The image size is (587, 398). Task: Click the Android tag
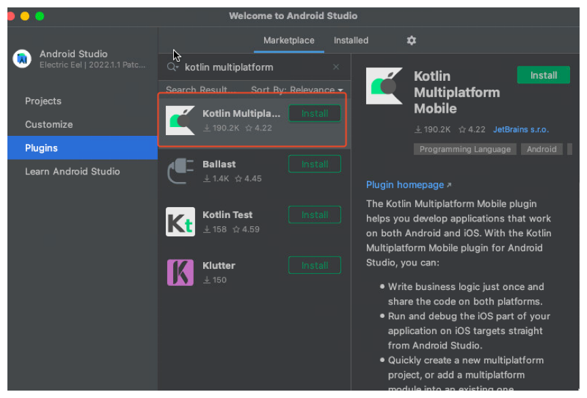541,149
